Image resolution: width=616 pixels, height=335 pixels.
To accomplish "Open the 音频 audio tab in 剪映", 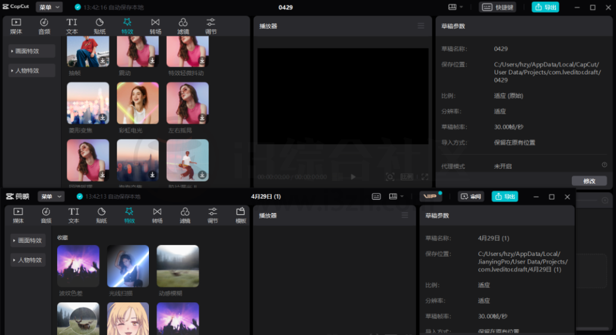I will pos(46,215).
